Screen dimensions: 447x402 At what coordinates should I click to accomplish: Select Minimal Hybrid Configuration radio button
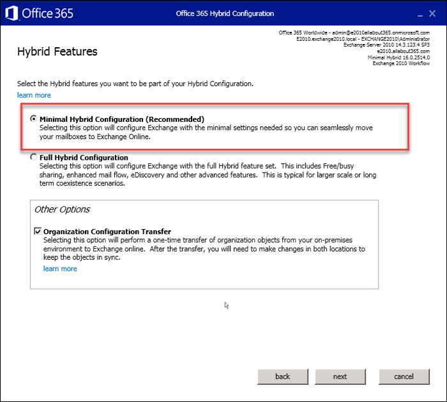pos(34,119)
